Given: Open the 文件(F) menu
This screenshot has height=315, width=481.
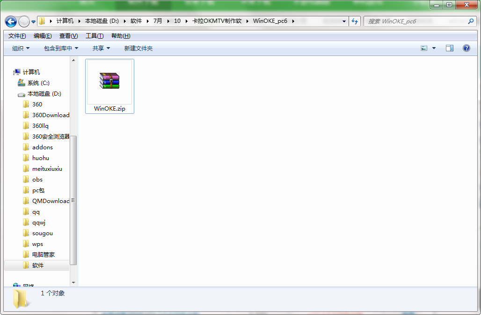Looking at the screenshot, I should click(17, 36).
